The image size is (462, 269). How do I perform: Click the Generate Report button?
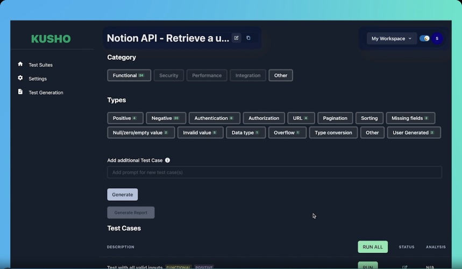[131, 213]
